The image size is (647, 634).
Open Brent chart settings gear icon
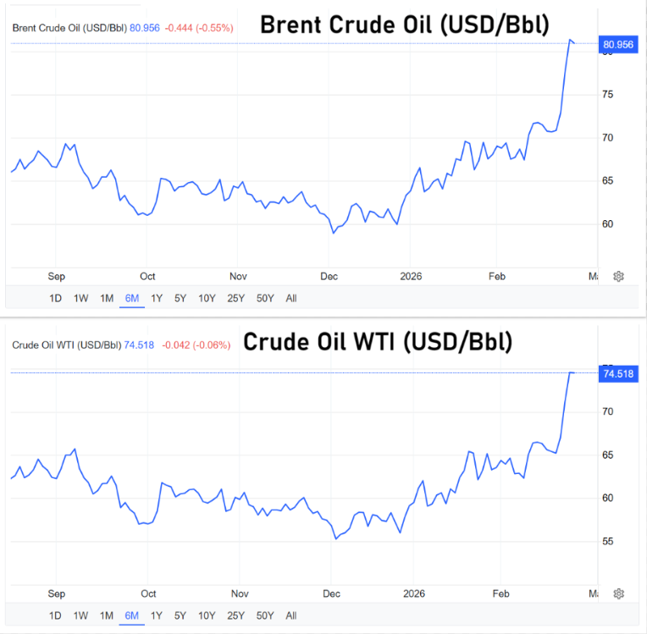click(x=619, y=277)
